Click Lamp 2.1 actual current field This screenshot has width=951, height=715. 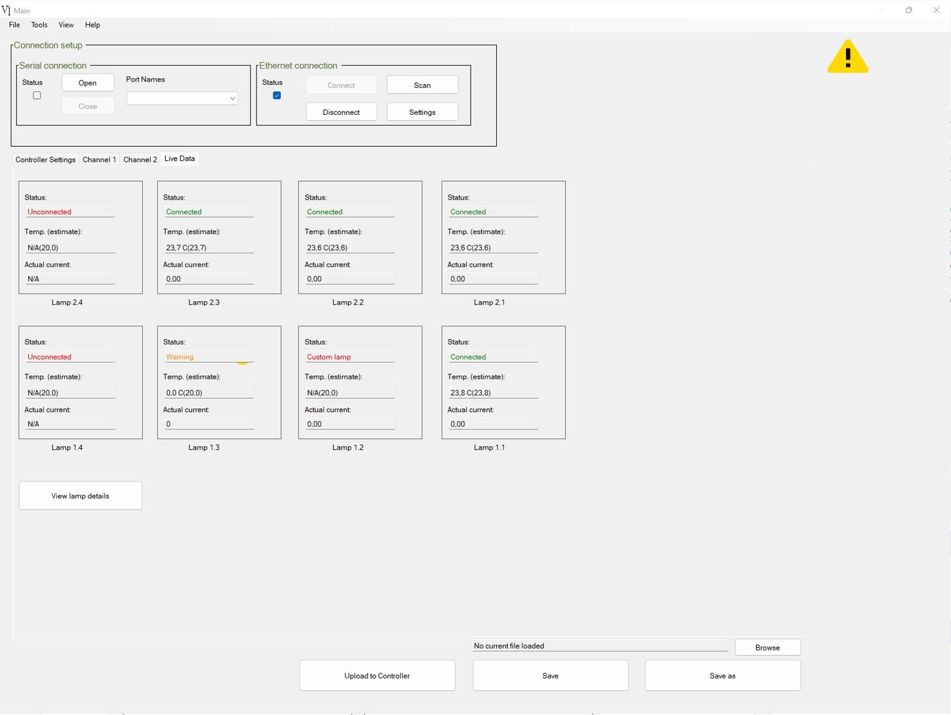pyautogui.click(x=493, y=279)
